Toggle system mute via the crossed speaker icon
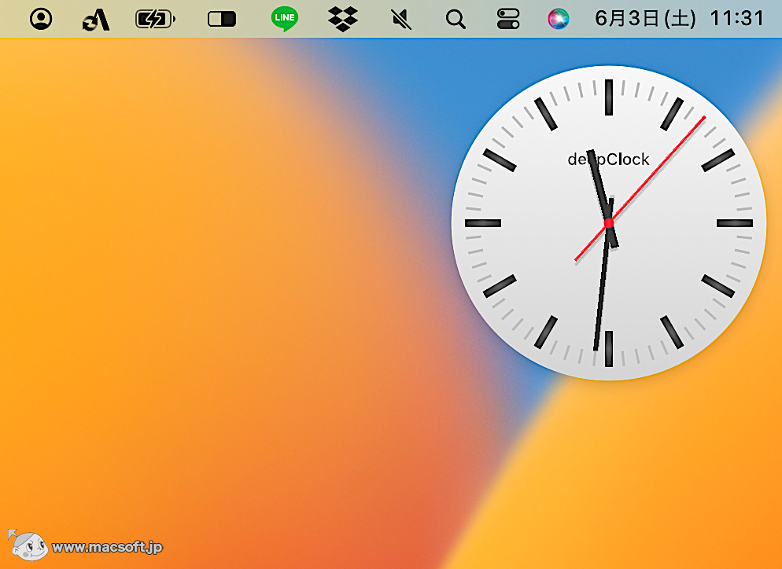This screenshot has width=782, height=569. [x=400, y=19]
